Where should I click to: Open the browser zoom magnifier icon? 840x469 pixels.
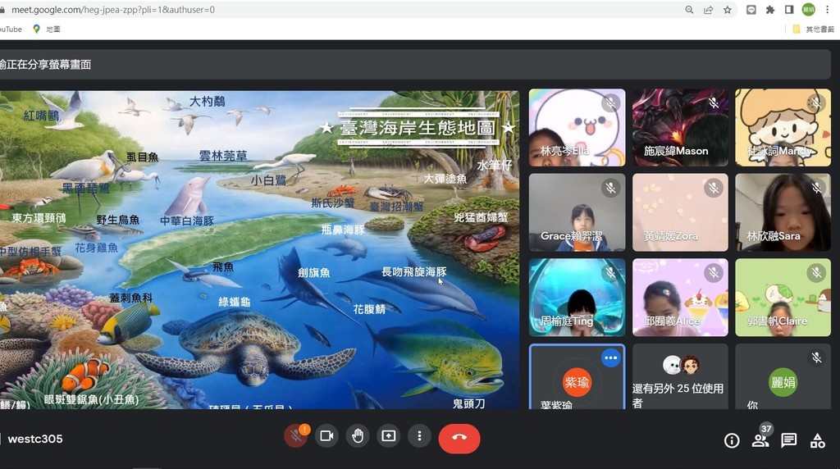point(689,10)
